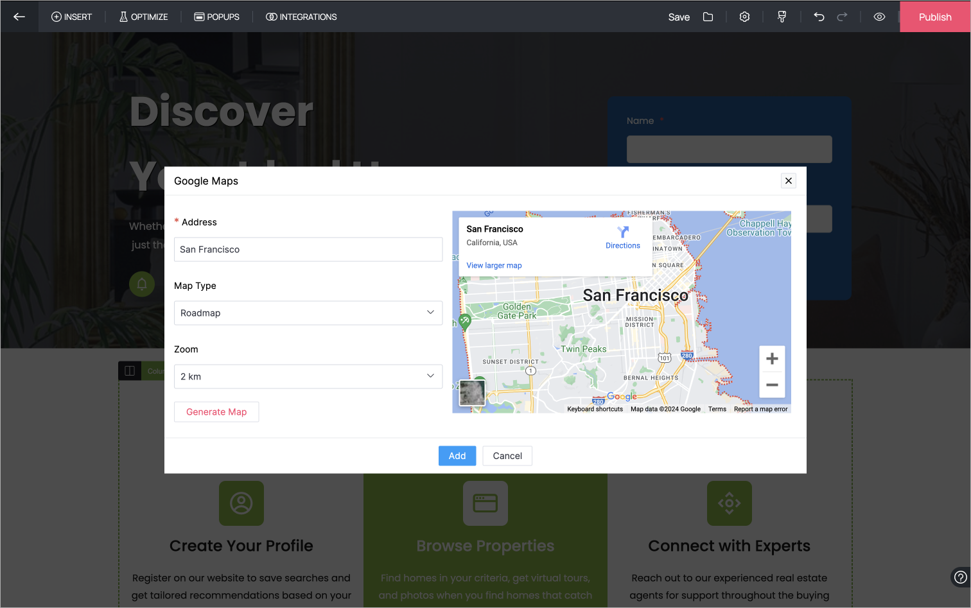
Task: Open the OPTIMIZE menu
Action: point(143,17)
